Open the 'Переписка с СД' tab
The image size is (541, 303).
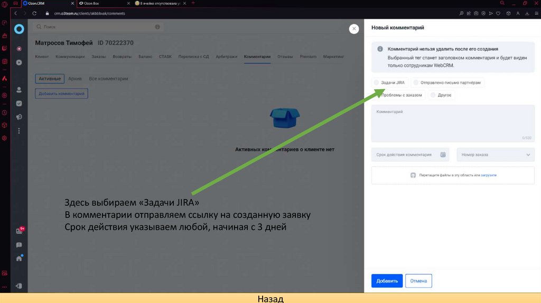[193, 56]
